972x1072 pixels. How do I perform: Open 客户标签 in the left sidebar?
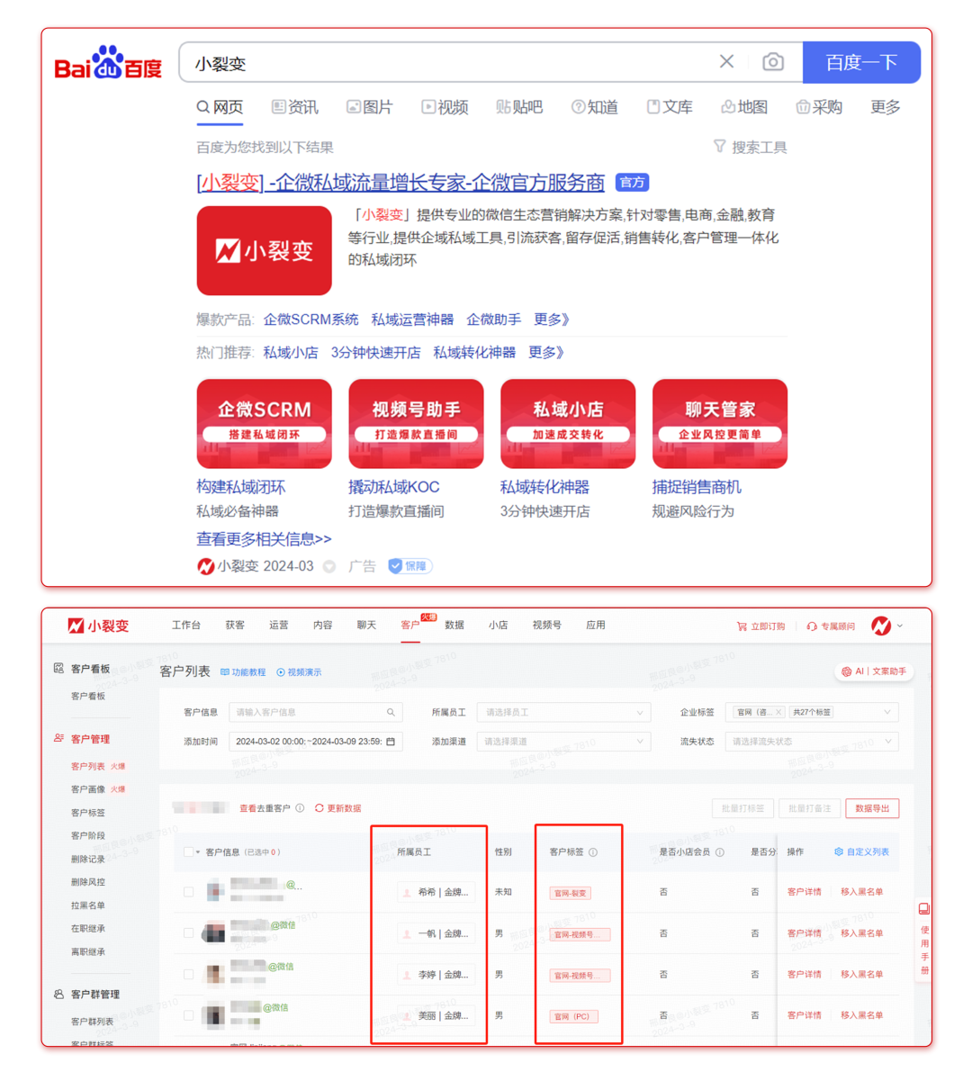click(88, 813)
